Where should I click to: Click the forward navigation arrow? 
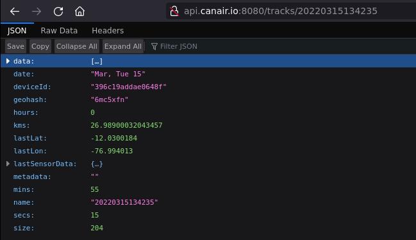coord(37,12)
